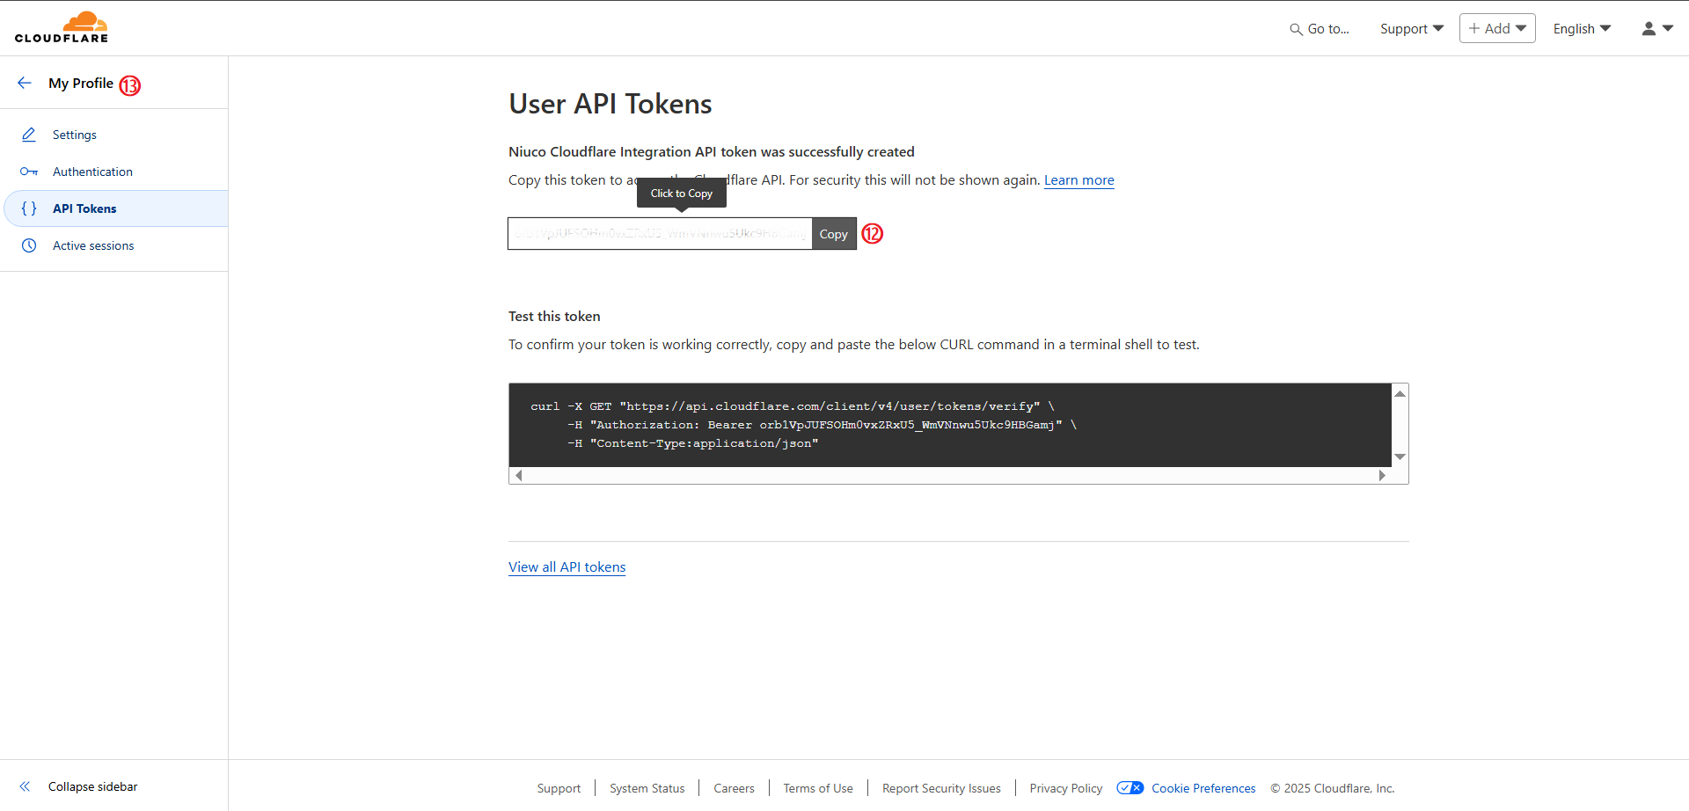Click Go to... search box
Image resolution: width=1689 pixels, height=811 pixels.
[1320, 28]
